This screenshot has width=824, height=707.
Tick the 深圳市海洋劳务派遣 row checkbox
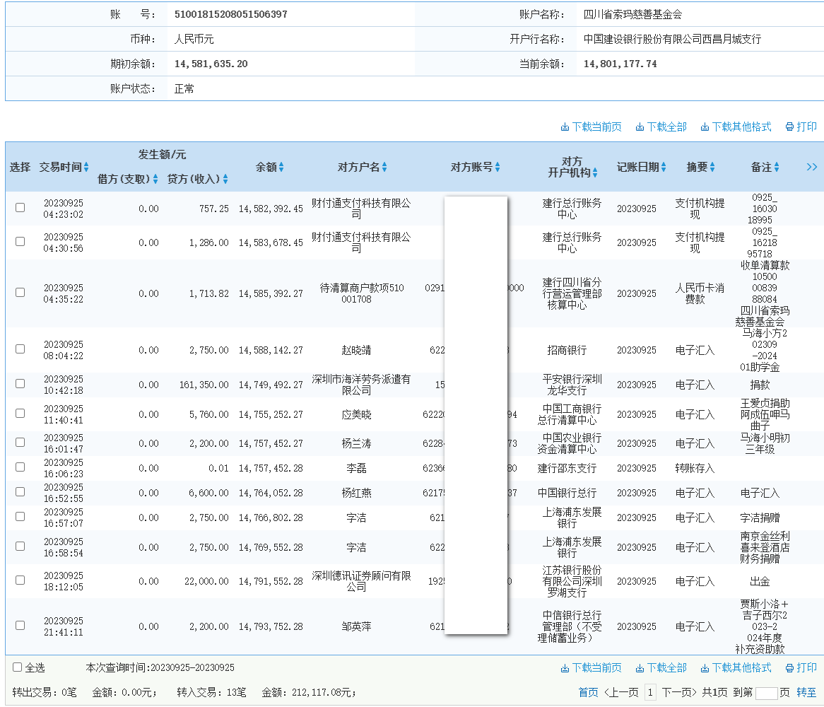click(20, 384)
